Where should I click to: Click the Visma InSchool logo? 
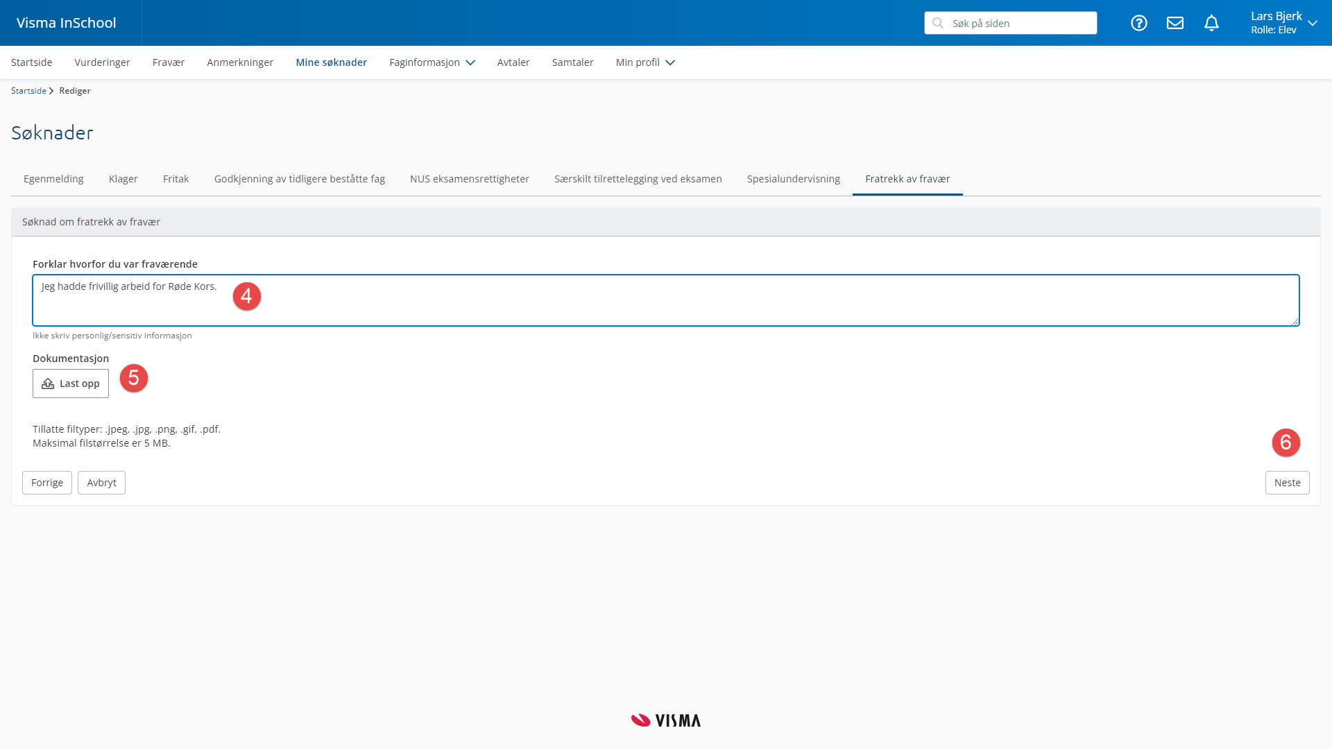click(67, 23)
